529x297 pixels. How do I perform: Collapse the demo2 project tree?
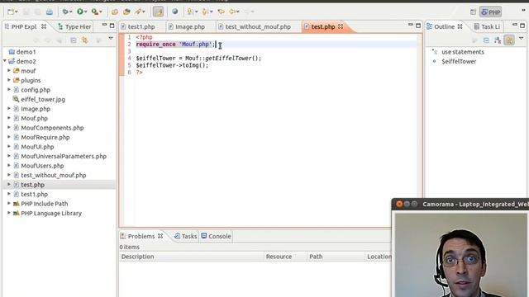(5, 61)
